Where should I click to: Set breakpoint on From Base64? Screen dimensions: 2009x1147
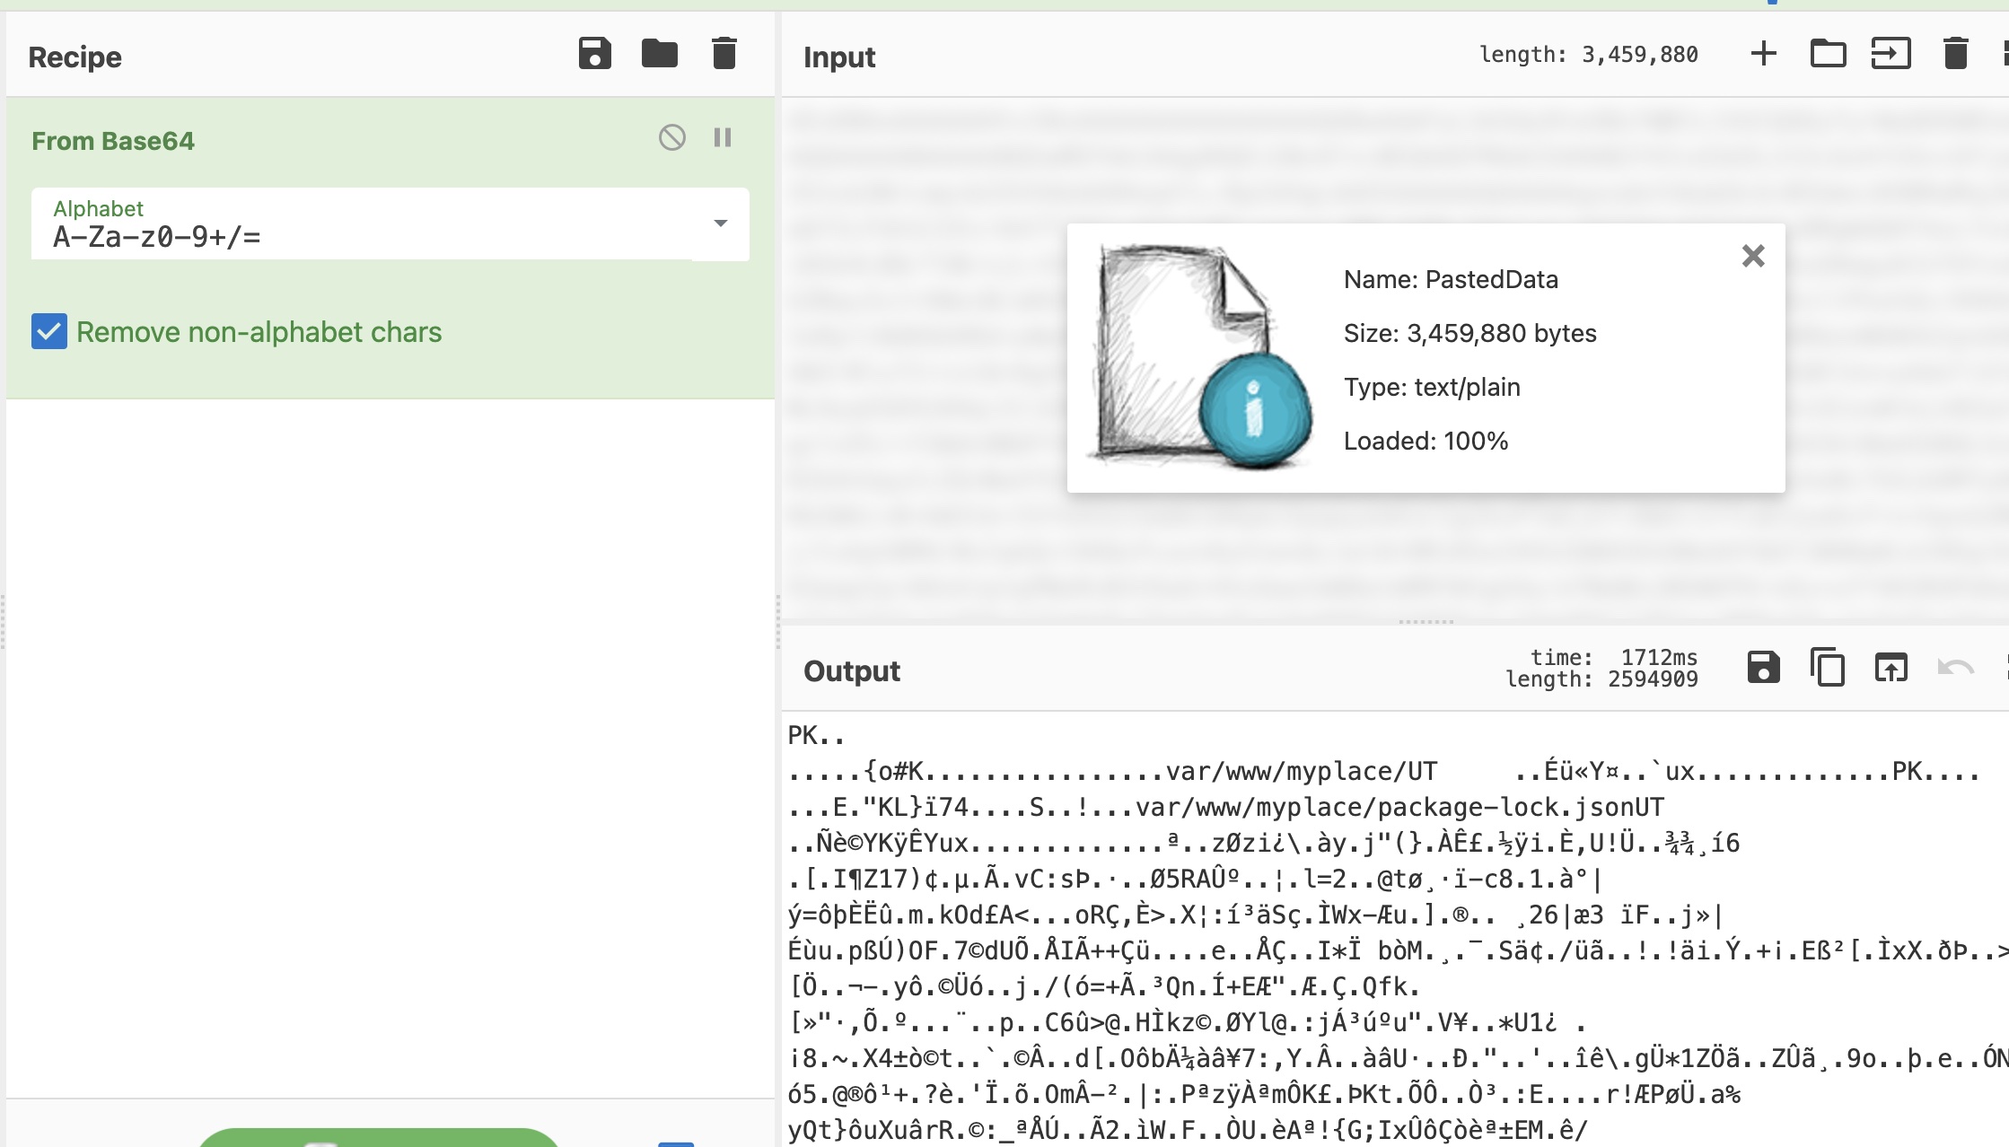pyautogui.click(x=723, y=137)
